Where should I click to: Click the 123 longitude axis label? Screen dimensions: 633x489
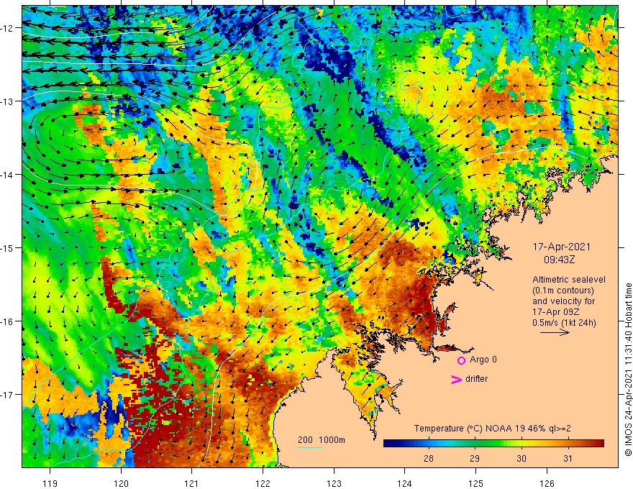334,483
